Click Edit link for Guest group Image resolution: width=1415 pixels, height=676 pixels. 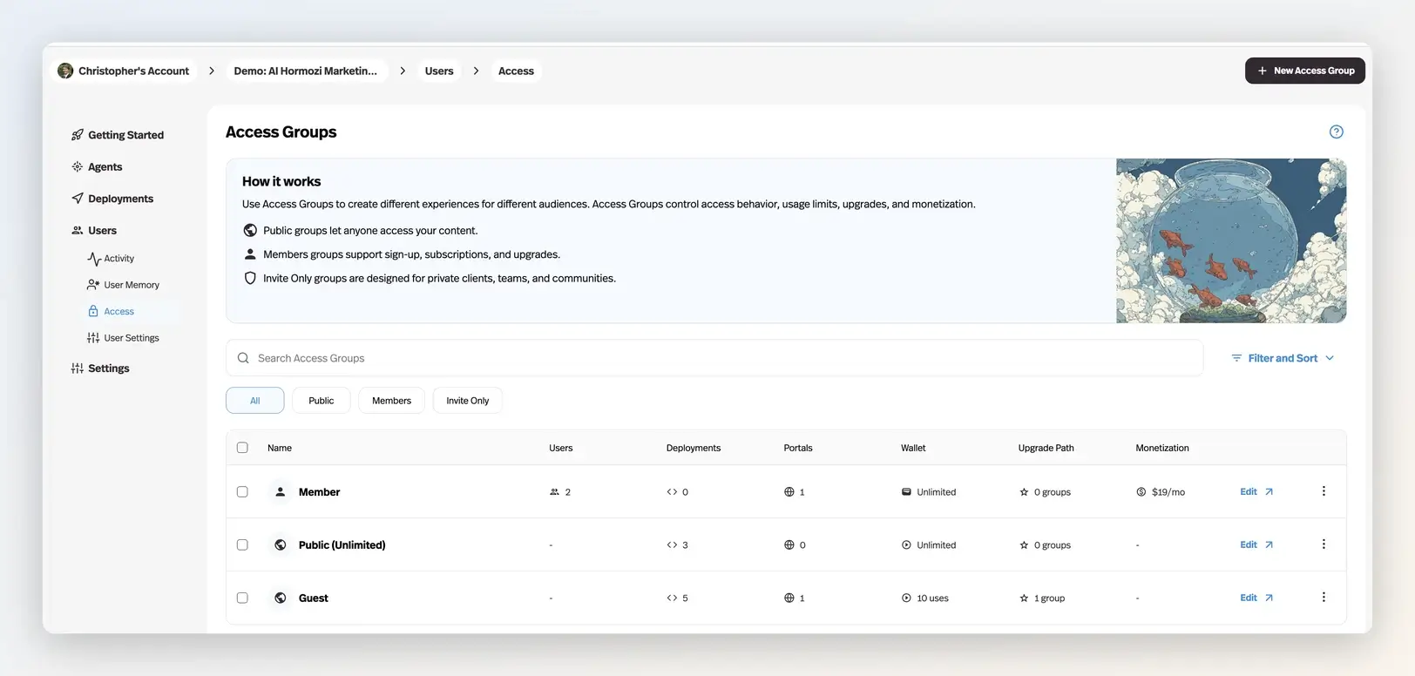1256,598
